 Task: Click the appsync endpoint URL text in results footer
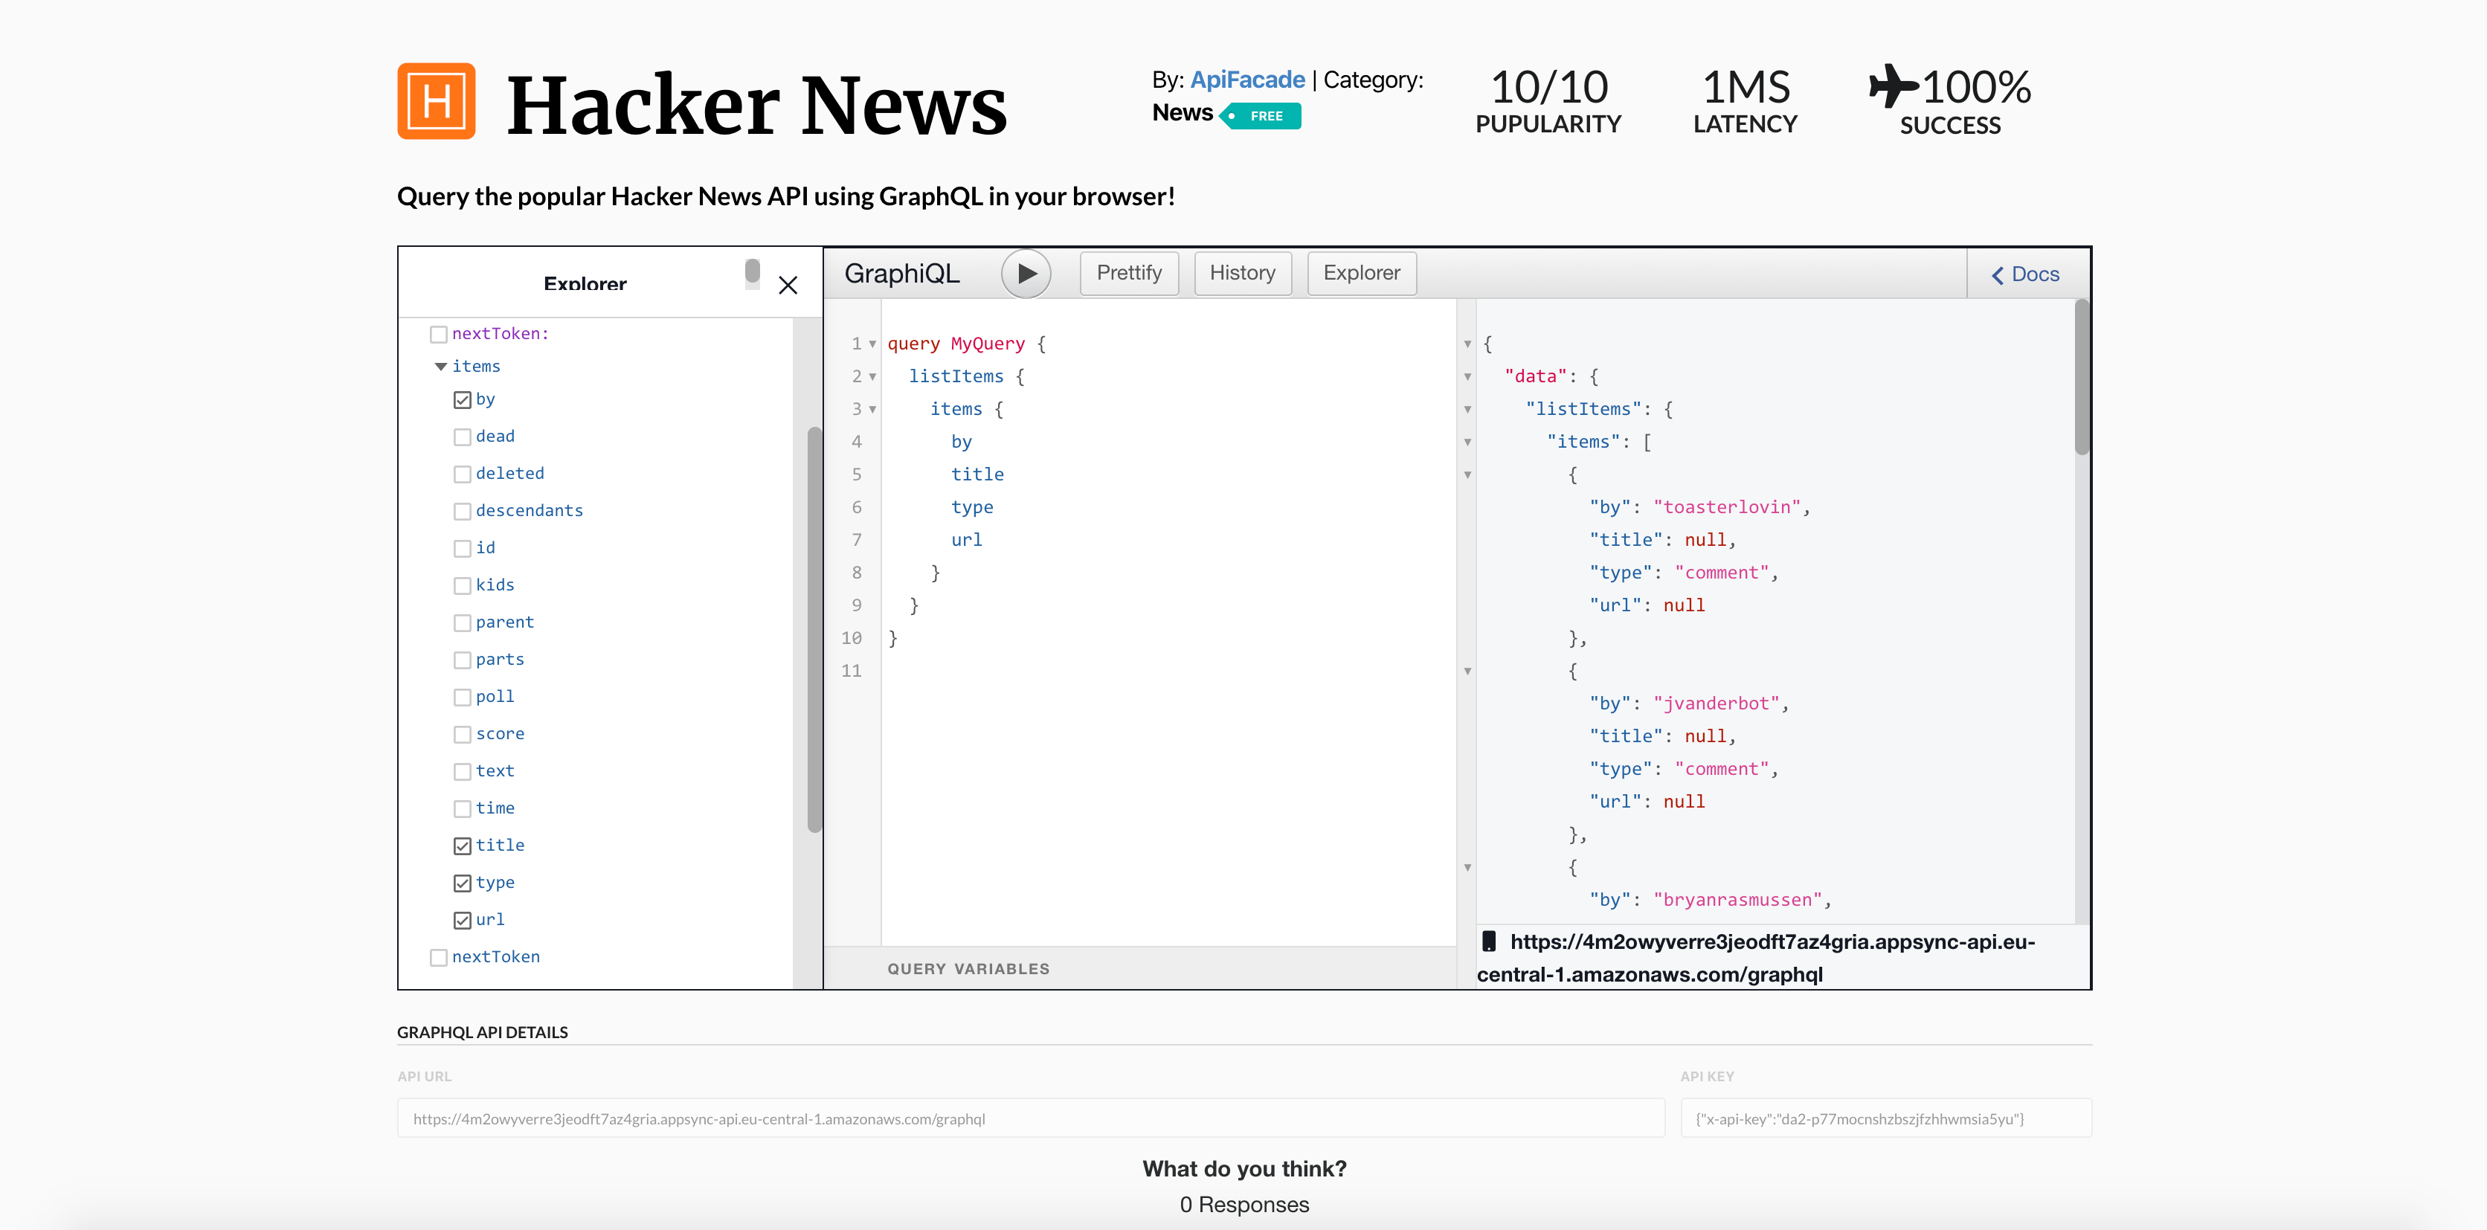tap(1756, 958)
